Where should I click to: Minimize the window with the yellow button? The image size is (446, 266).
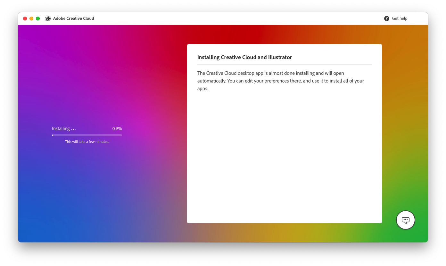pyautogui.click(x=31, y=18)
